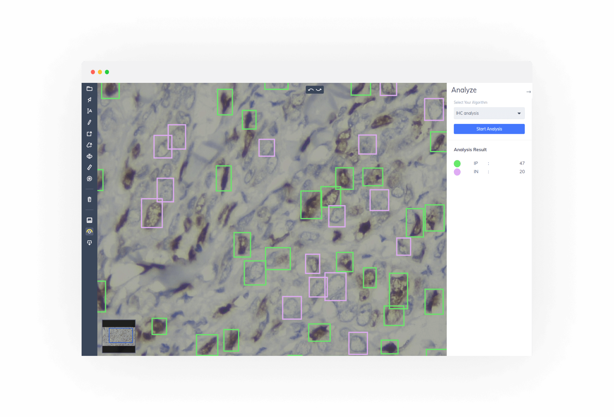
Task: Toggle visibility of IP detections via green legend
Action: click(457, 163)
